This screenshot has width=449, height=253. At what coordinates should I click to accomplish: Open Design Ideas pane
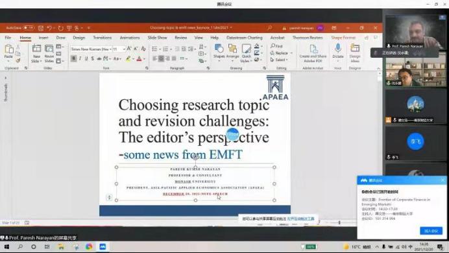pos(355,48)
